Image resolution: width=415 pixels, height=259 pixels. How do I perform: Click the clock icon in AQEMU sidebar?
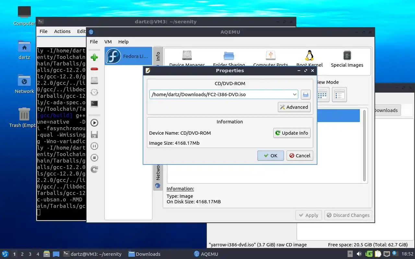(94, 92)
